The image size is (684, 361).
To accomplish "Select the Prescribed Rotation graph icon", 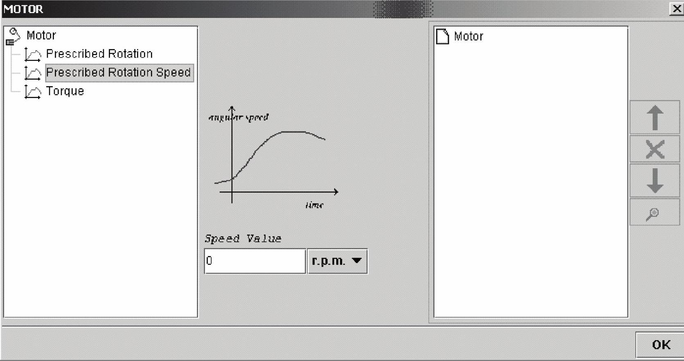I will (x=32, y=54).
